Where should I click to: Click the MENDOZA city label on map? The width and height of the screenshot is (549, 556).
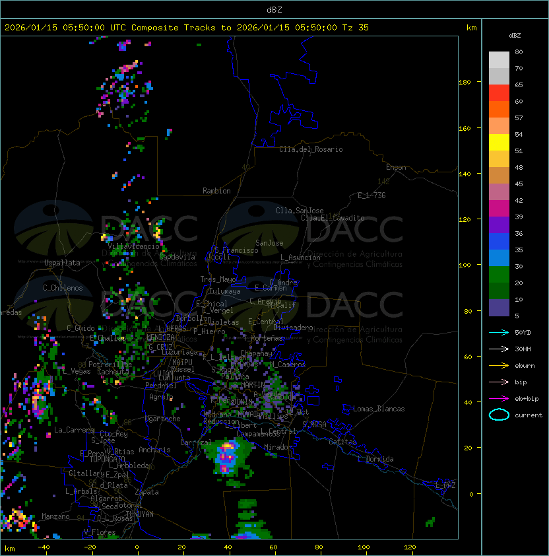(x=160, y=337)
